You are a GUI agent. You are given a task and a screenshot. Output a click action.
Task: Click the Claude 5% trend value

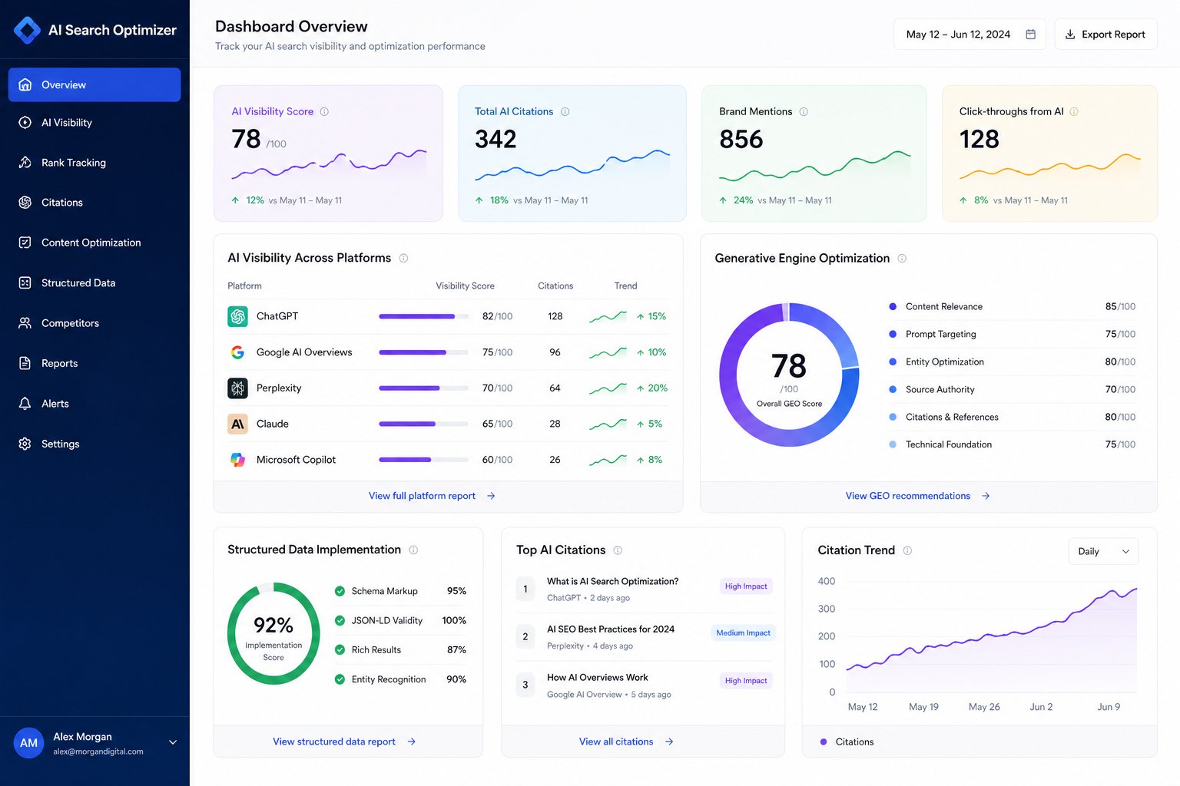pos(649,424)
